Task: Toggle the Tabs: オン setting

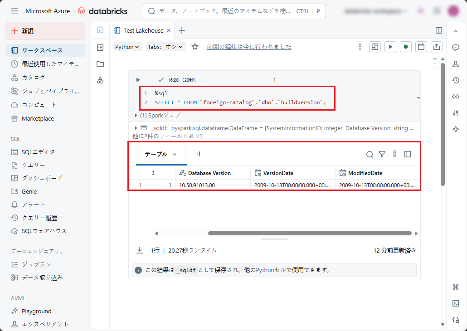Action: click(166, 47)
